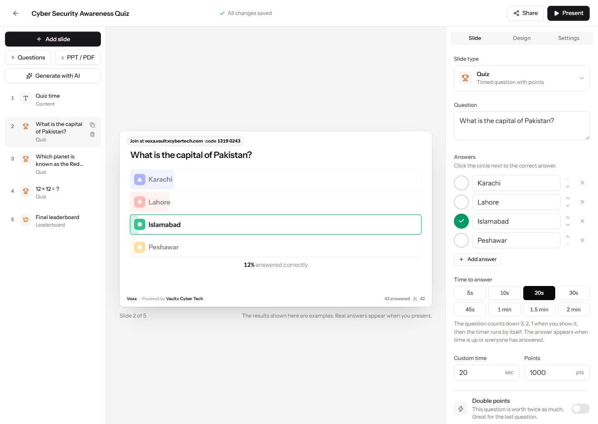Duplicate the Pakistan capital slide
598x424 pixels.
[x=92, y=125]
